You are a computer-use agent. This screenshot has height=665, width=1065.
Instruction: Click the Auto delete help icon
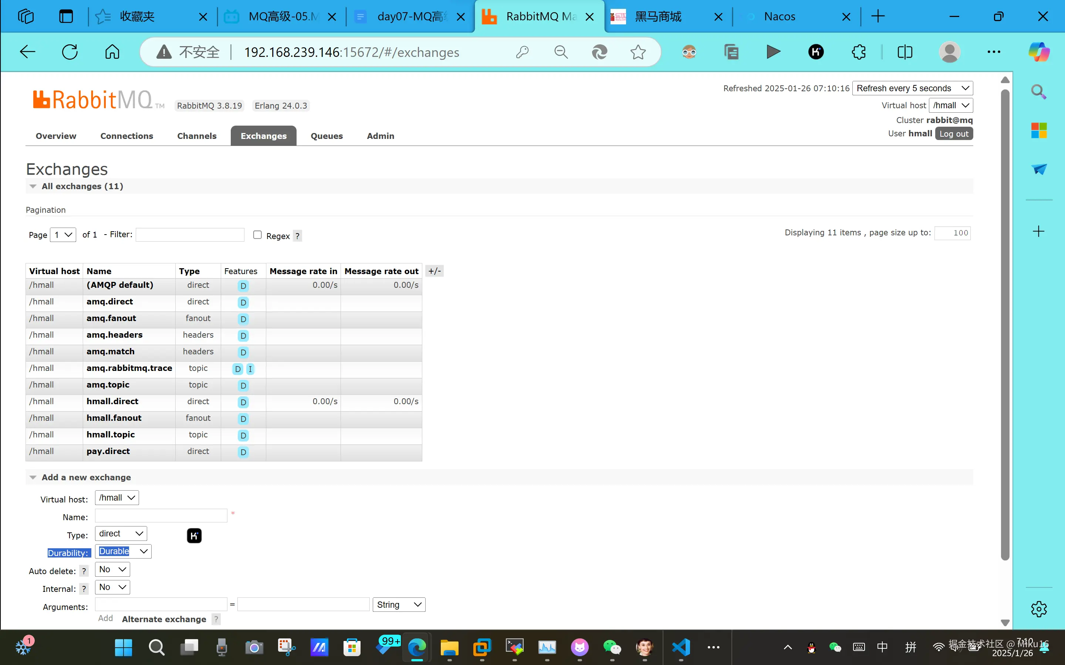84,571
